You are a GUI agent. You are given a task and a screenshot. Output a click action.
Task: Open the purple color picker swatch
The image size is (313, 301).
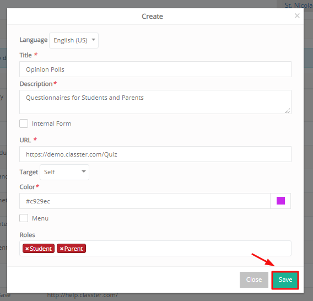tap(280, 201)
